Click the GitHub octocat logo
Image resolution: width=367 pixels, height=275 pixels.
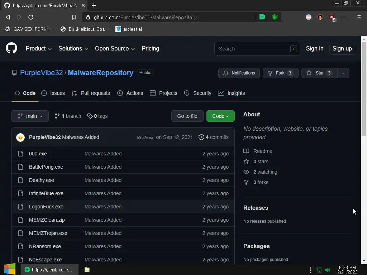(11, 48)
